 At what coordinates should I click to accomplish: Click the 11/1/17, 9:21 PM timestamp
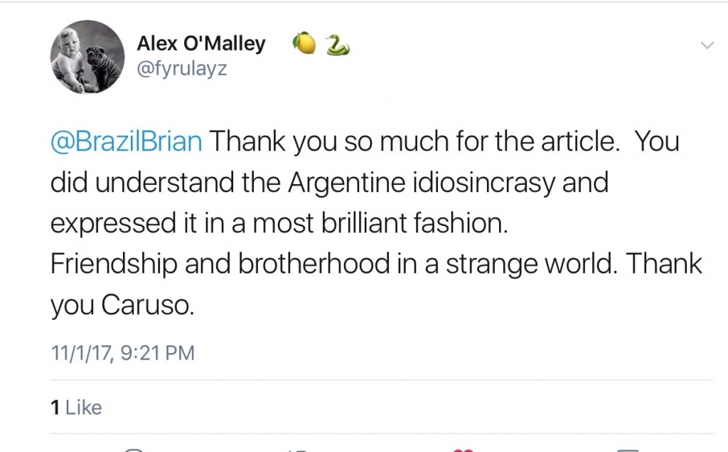pyautogui.click(x=122, y=353)
